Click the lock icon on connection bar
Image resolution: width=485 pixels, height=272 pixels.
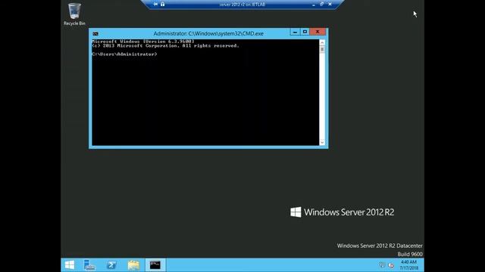[163, 5]
